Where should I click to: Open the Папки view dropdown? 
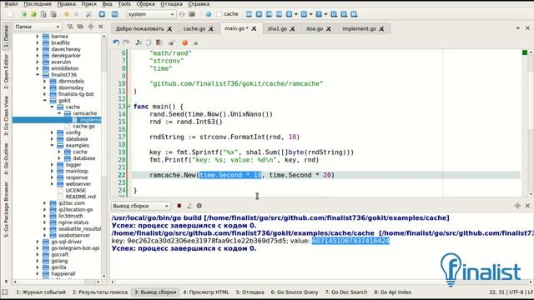(37, 27)
